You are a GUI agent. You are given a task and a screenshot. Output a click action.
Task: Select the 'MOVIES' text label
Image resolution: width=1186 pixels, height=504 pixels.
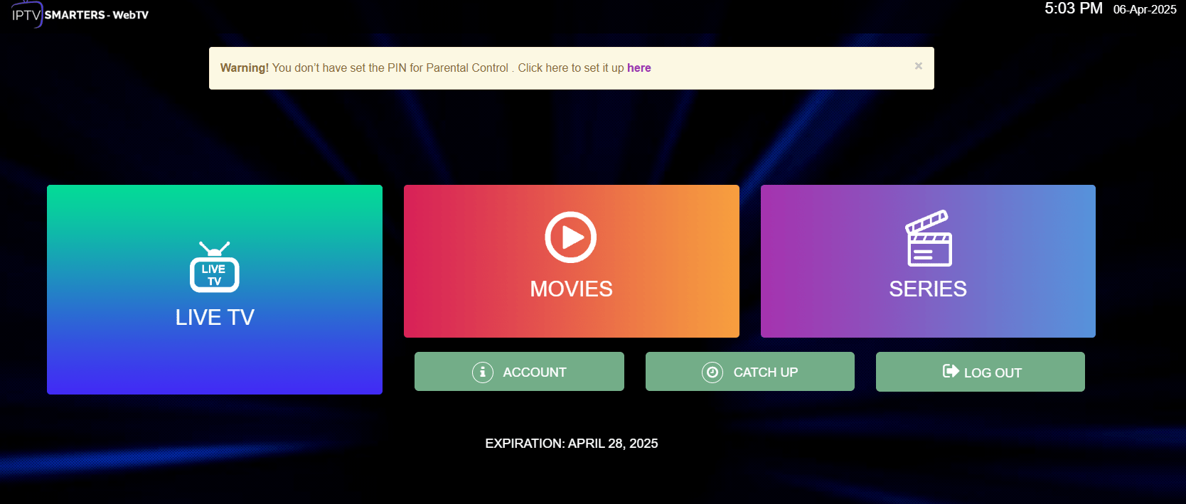(571, 289)
